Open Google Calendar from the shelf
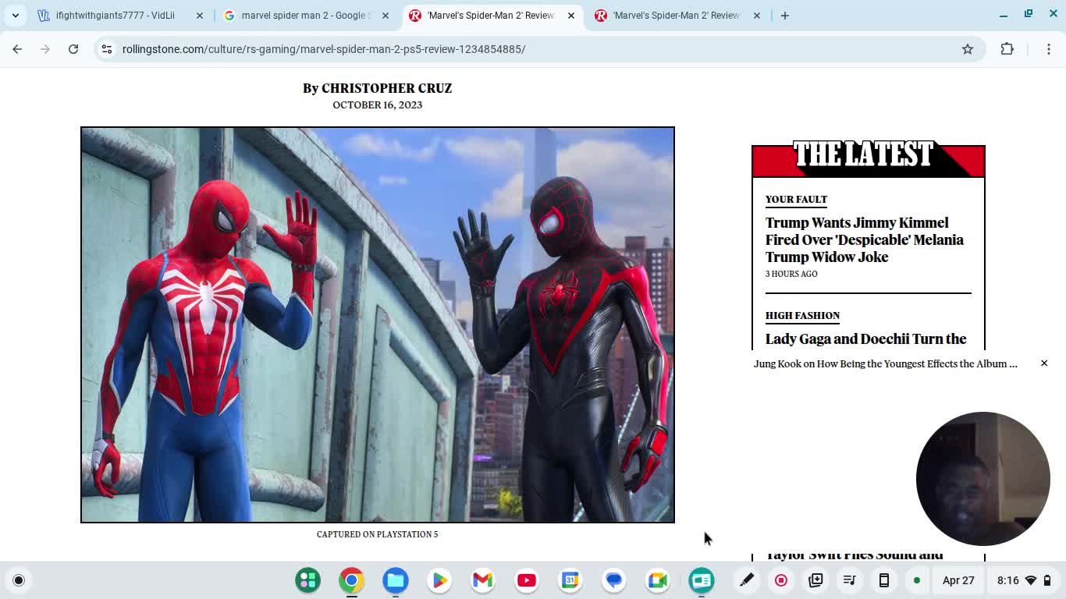 [x=570, y=580]
